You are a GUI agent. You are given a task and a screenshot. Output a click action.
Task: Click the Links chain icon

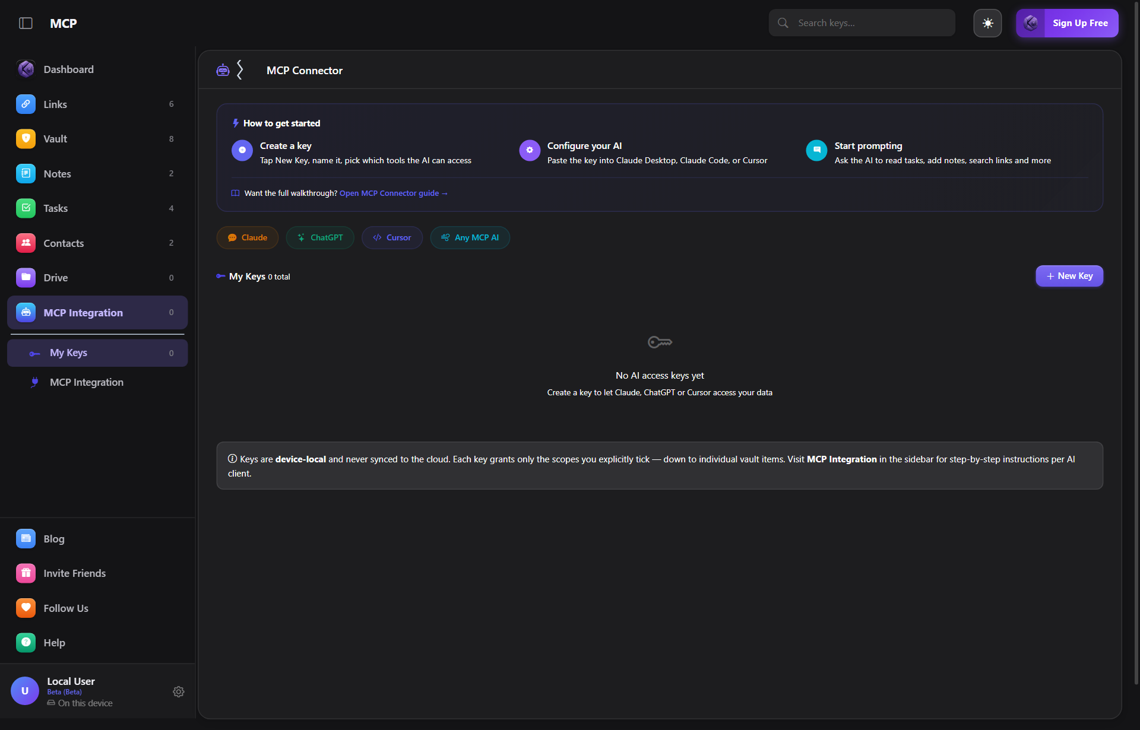[26, 104]
